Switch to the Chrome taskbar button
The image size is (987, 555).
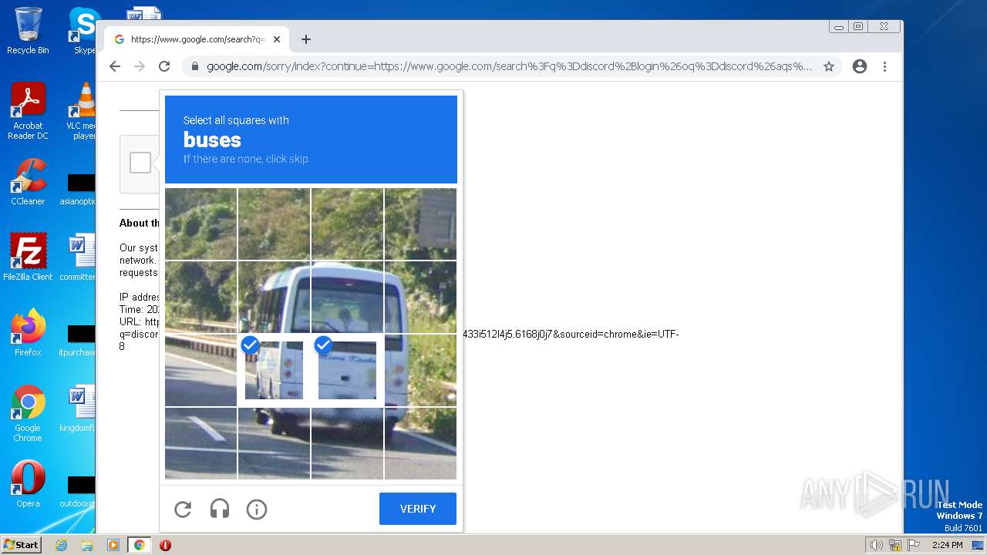(x=139, y=545)
